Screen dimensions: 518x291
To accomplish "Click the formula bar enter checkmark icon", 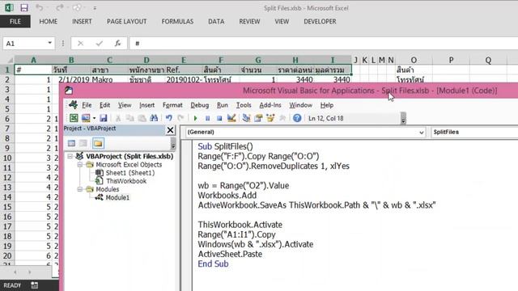I will pyautogui.click(x=99, y=43).
